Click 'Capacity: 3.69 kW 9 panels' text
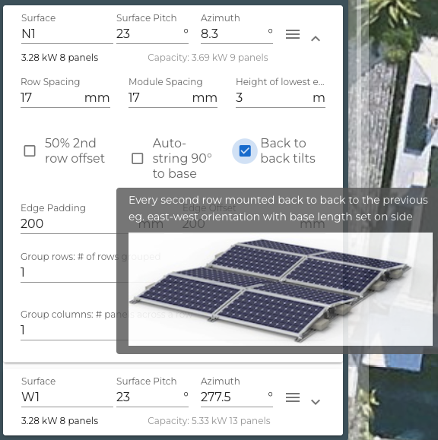Image resolution: width=438 pixels, height=440 pixels. (208, 58)
